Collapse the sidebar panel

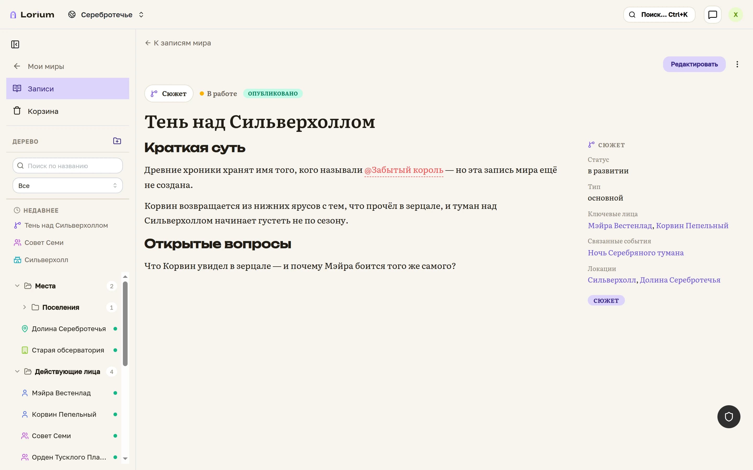click(x=15, y=44)
